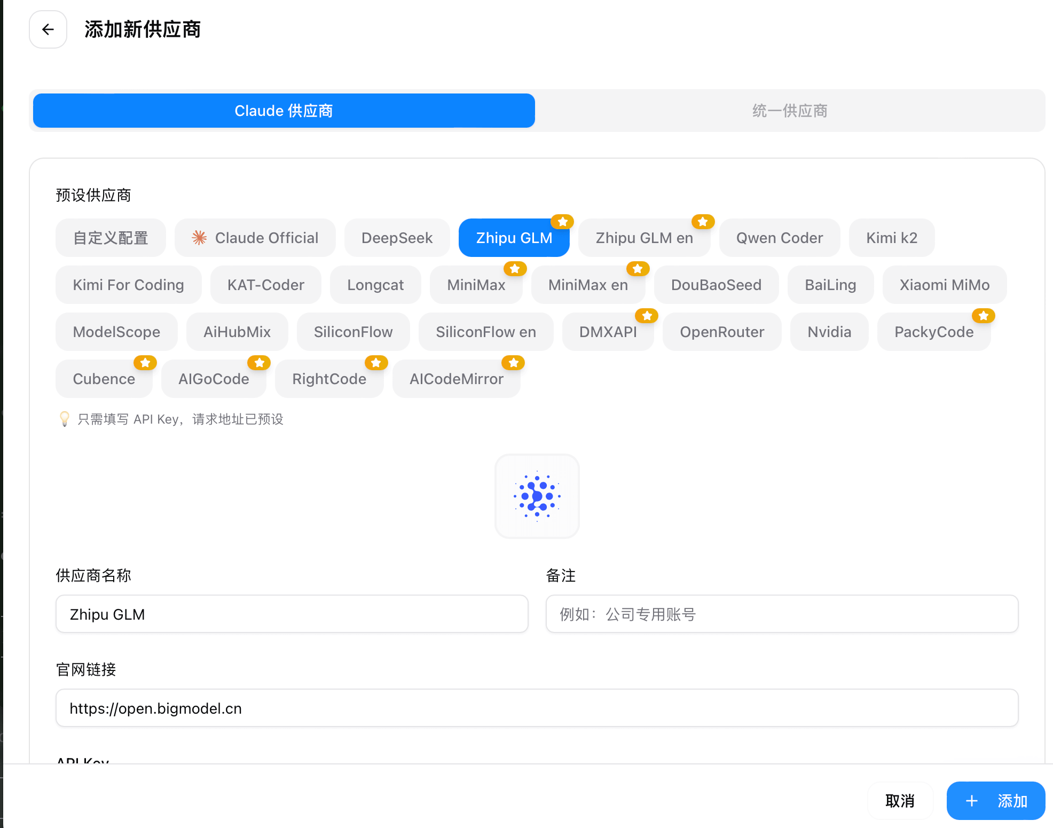Click star badge on MiniMax en

click(638, 268)
